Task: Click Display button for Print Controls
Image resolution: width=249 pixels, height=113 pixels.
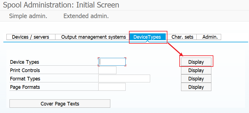Action: [196, 70]
